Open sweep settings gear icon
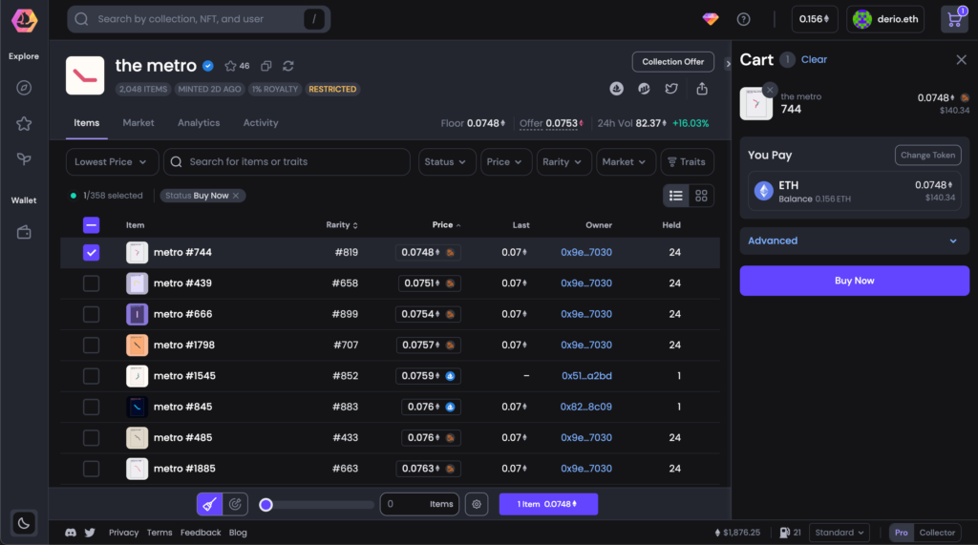978x545 pixels. (x=477, y=504)
